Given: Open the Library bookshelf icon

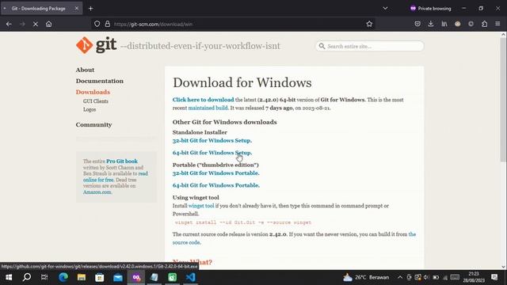Looking at the screenshot, I should 444,24.
